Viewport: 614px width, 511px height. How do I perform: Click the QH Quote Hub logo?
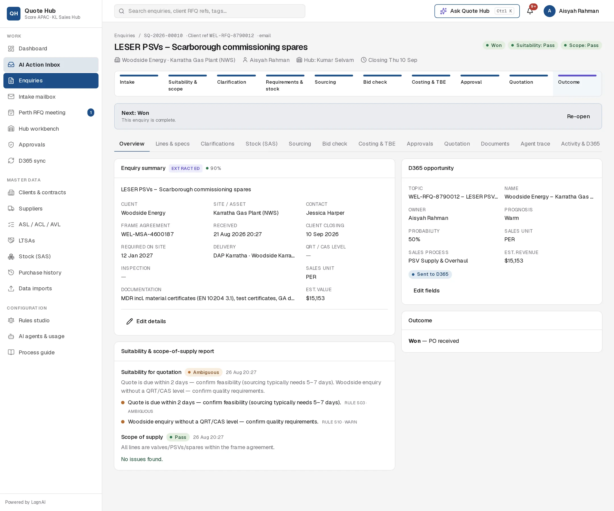pos(13,13)
